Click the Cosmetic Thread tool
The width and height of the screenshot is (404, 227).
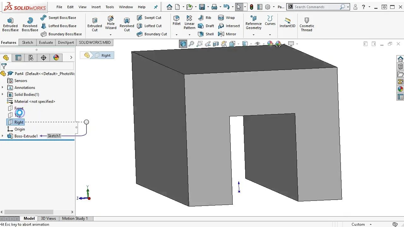[307, 25]
